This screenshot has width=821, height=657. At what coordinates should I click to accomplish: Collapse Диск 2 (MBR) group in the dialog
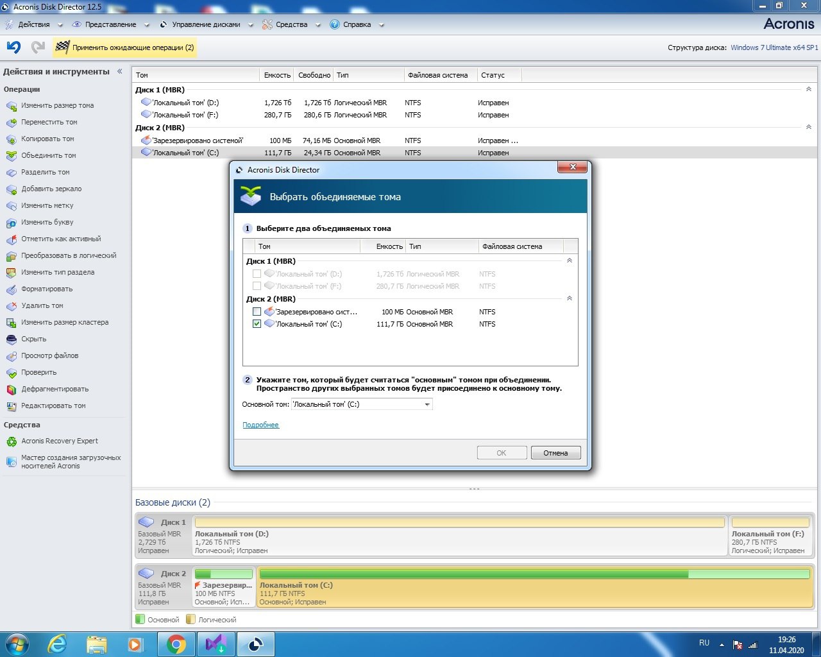570,299
